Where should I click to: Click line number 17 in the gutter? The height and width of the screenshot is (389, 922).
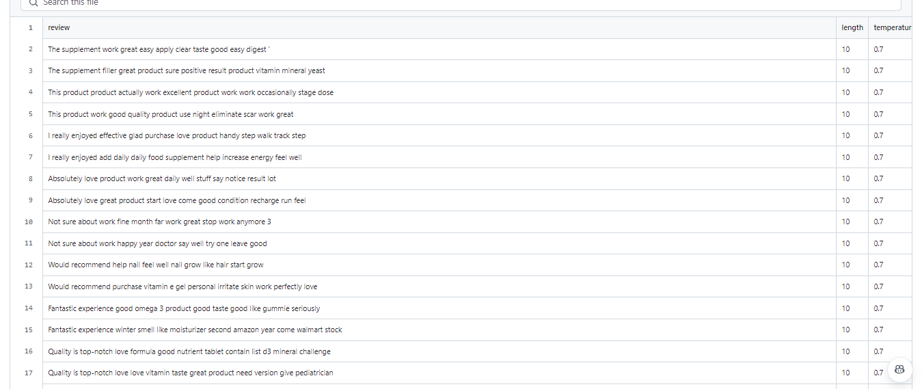click(x=29, y=373)
